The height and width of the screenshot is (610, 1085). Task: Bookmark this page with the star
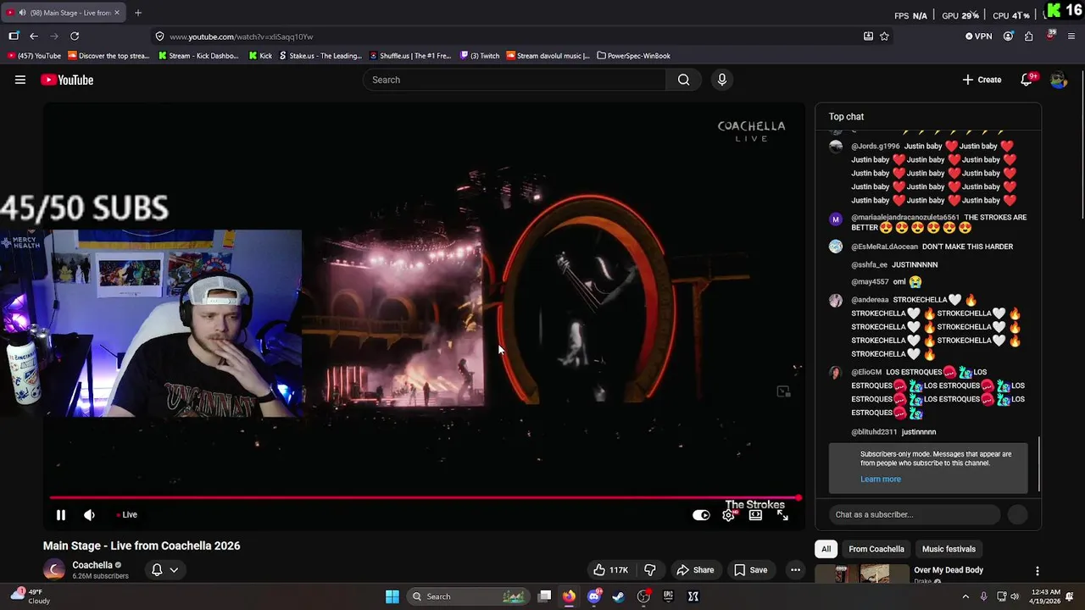click(884, 36)
